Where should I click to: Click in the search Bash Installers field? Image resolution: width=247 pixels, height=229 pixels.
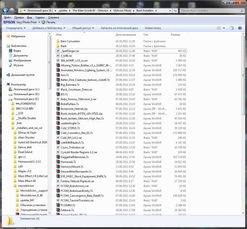tap(210, 10)
